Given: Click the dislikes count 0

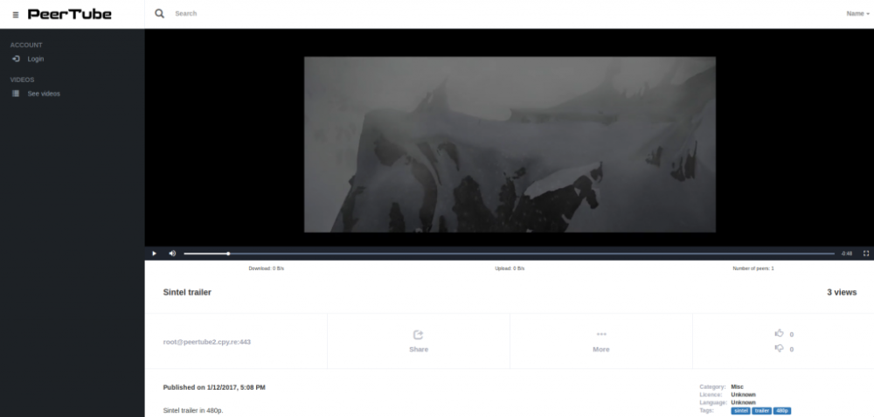Looking at the screenshot, I should click(792, 350).
